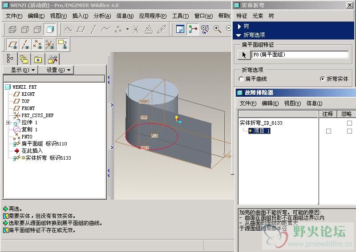Click the reference chain-link icon

click(x=162, y=29)
